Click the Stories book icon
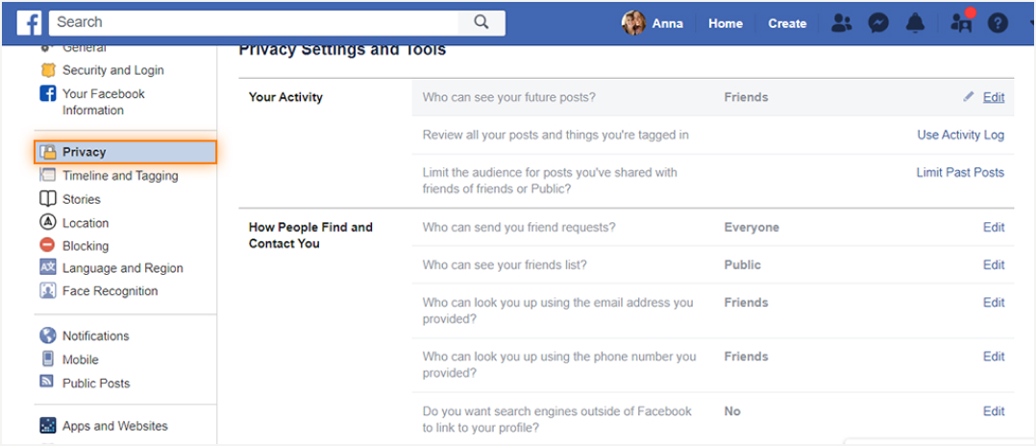Screen dimensions: 1036x446 click(48, 199)
